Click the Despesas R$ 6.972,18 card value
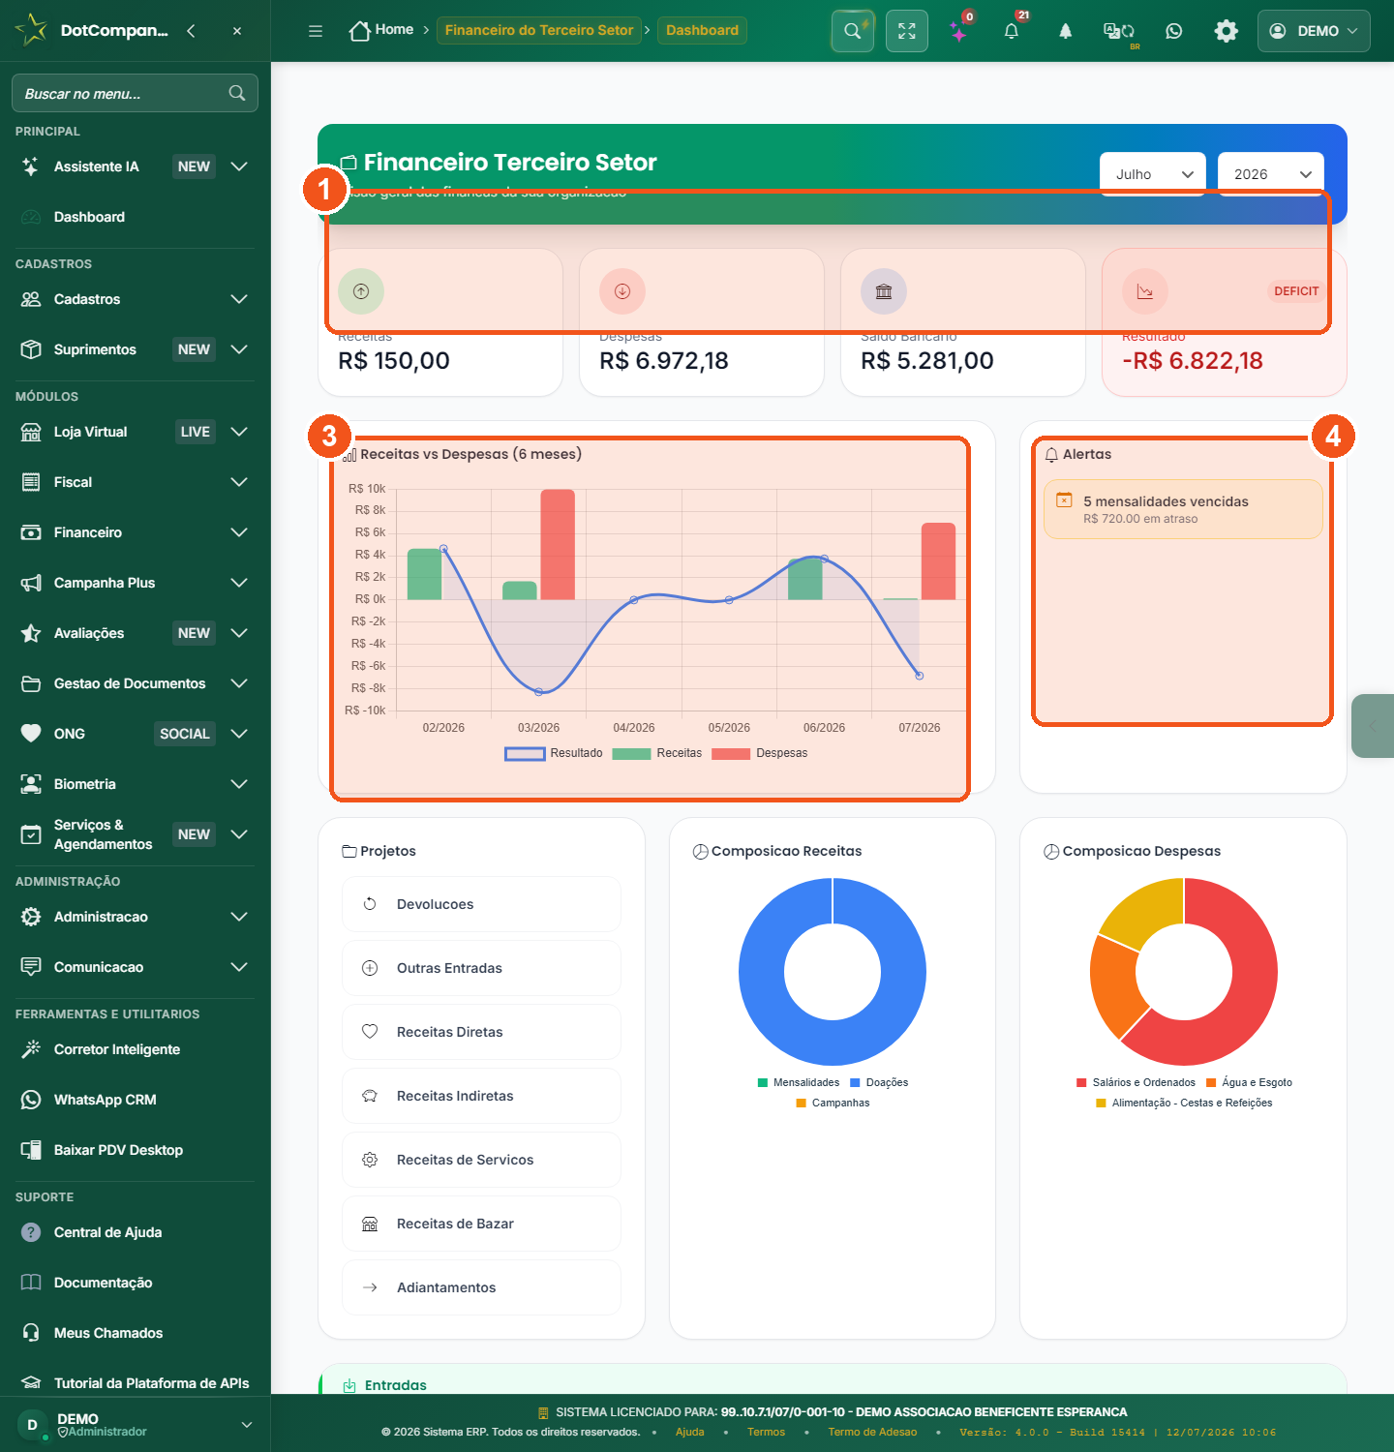This screenshot has height=1452, width=1394. [664, 361]
